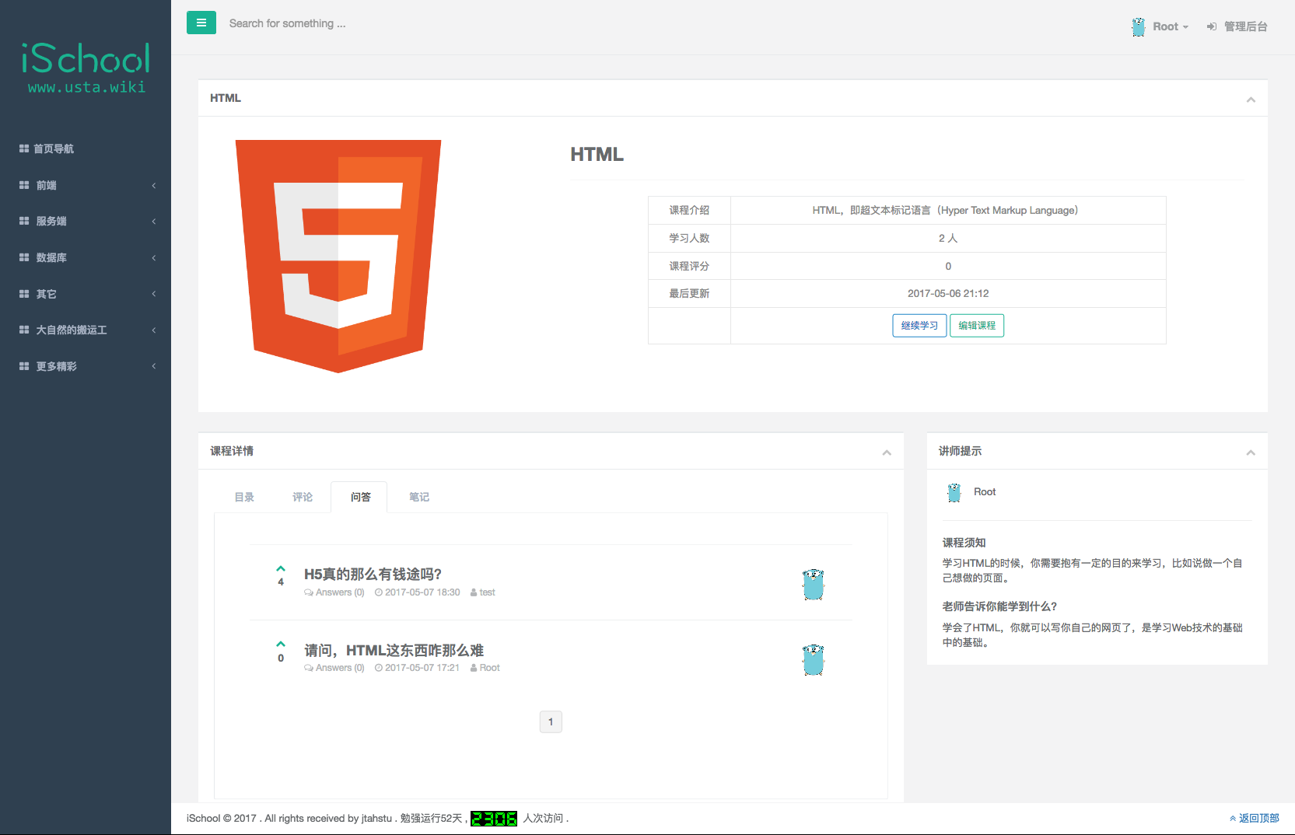Click the grid icon beside 数据库
This screenshot has height=835, width=1295.
(x=24, y=257)
